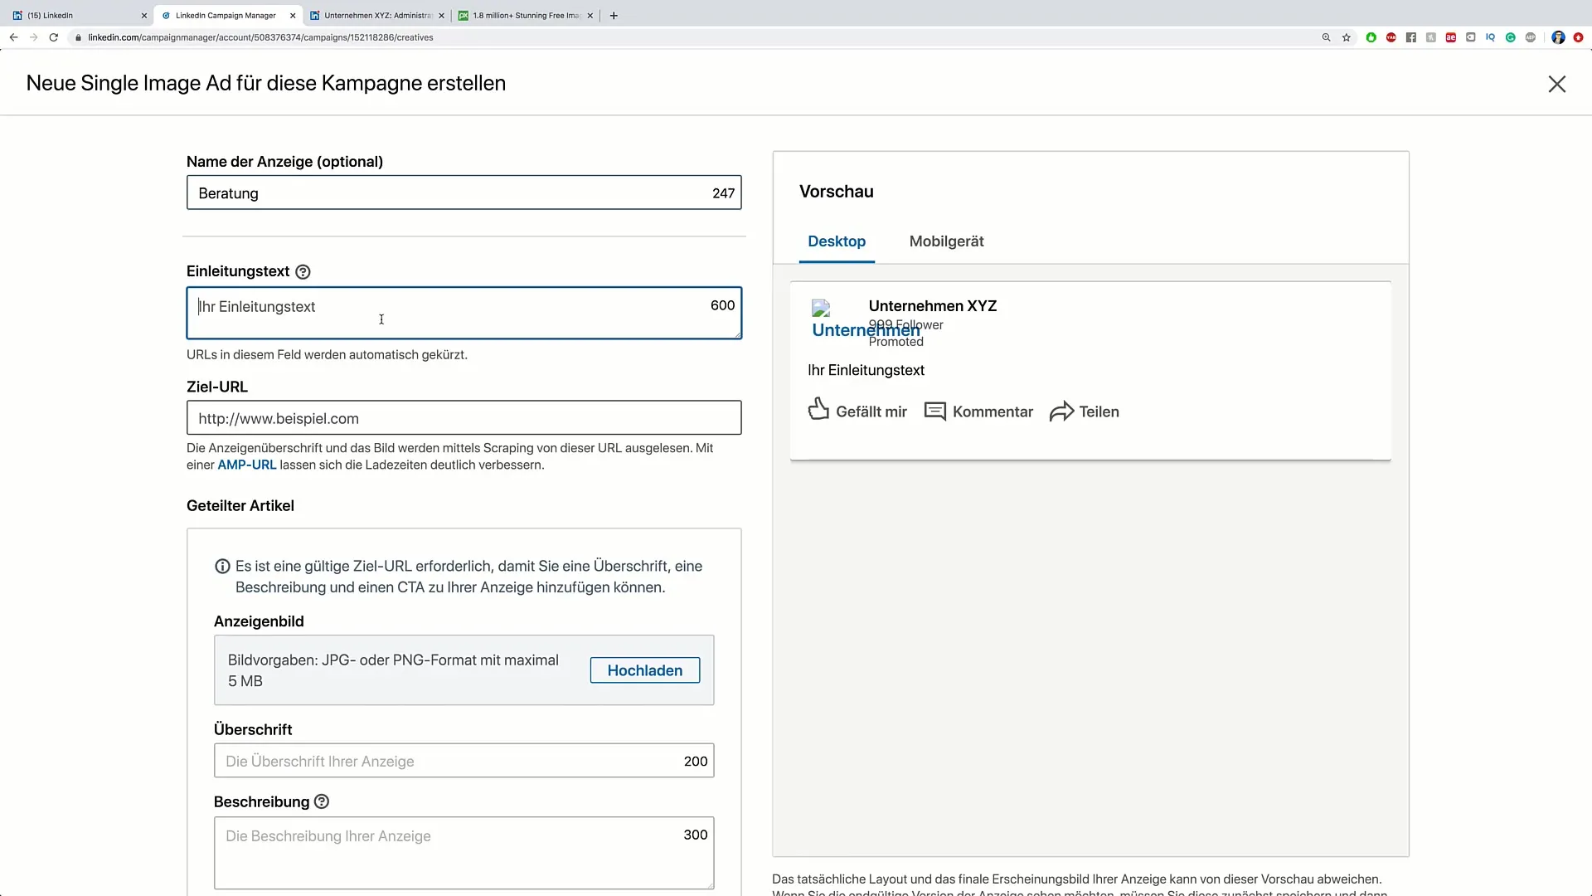Image resolution: width=1592 pixels, height=896 pixels.
Task: Click the Gefällt mir thumbs-up icon
Action: click(x=818, y=409)
